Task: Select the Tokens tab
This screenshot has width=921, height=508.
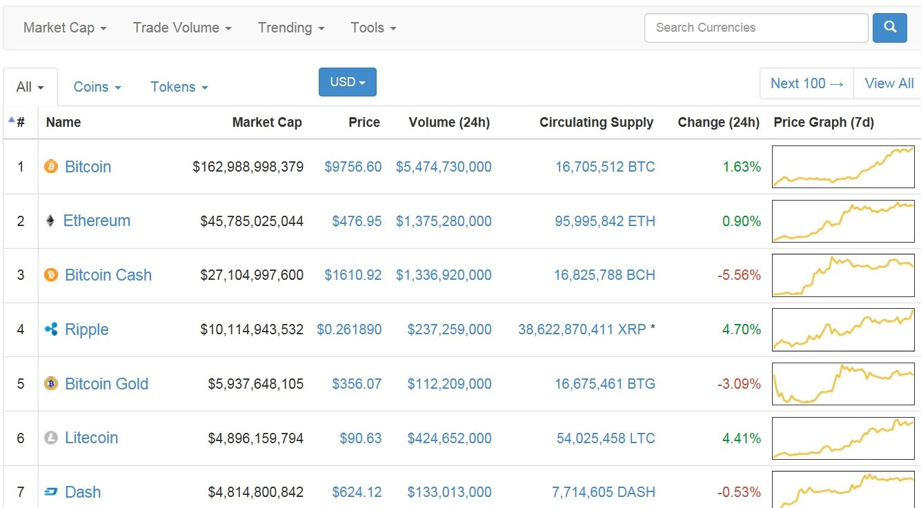Action: click(179, 87)
